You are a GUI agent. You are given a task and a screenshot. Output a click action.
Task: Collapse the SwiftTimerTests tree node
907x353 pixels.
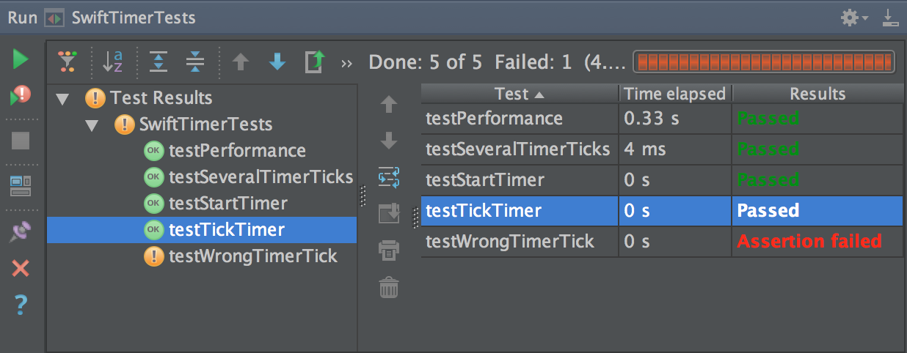coord(92,125)
